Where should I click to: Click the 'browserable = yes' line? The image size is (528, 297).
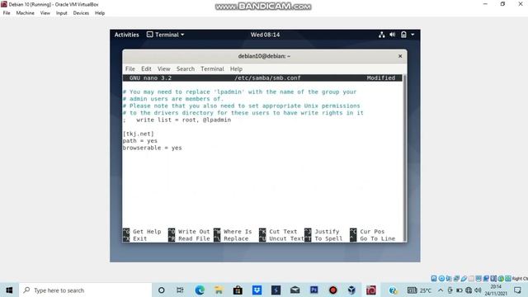[x=152, y=148]
